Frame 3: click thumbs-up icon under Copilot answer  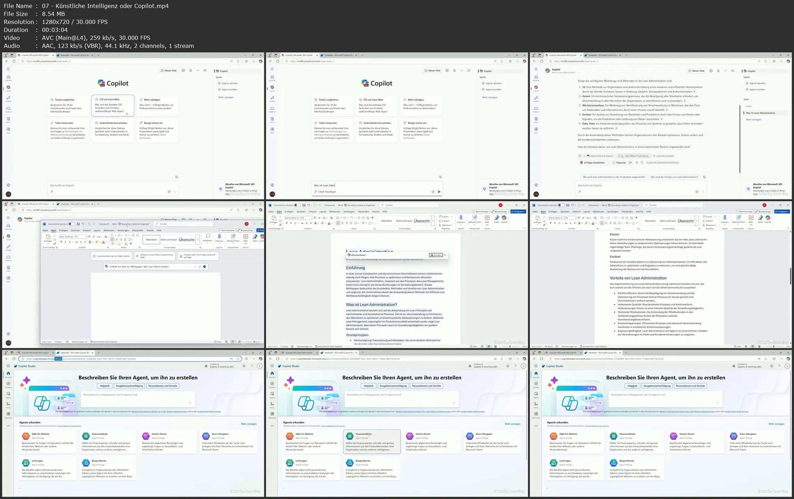[x=637, y=163]
